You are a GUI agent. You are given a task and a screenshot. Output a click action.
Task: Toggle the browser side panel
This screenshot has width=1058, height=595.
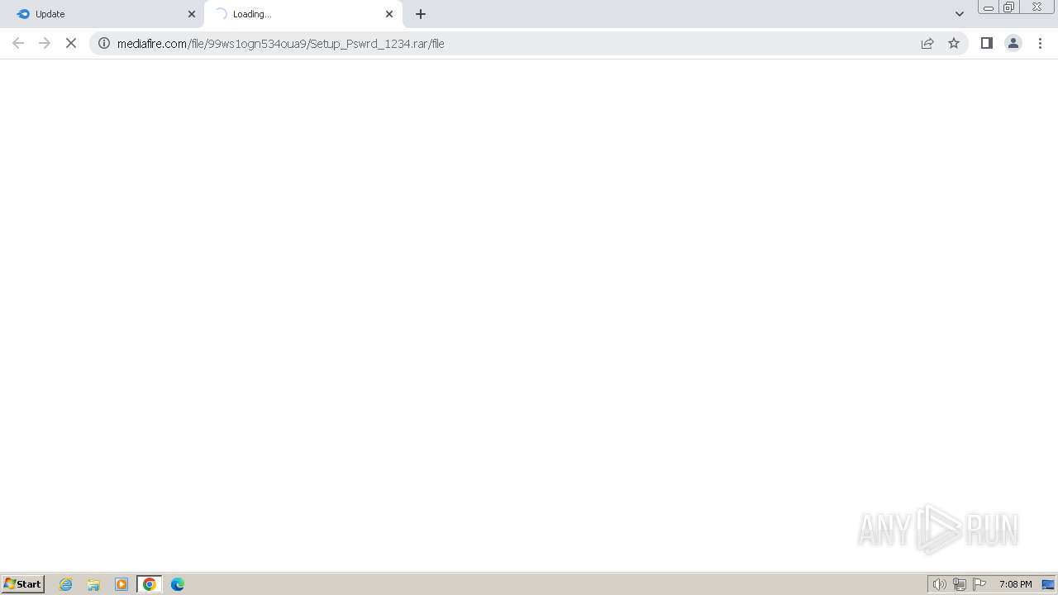pyautogui.click(x=987, y=43)
